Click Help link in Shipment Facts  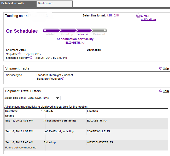tap(166, 68)
